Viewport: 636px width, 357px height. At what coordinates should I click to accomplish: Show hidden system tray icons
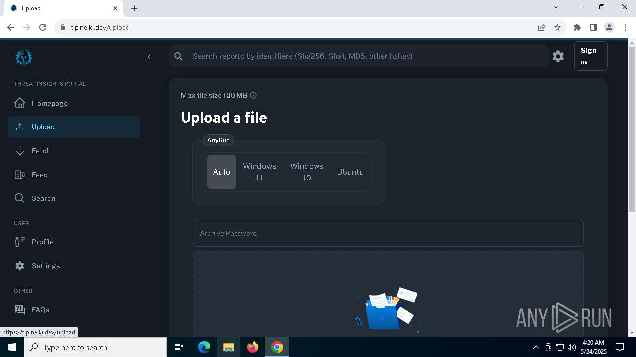coord(536,347)
